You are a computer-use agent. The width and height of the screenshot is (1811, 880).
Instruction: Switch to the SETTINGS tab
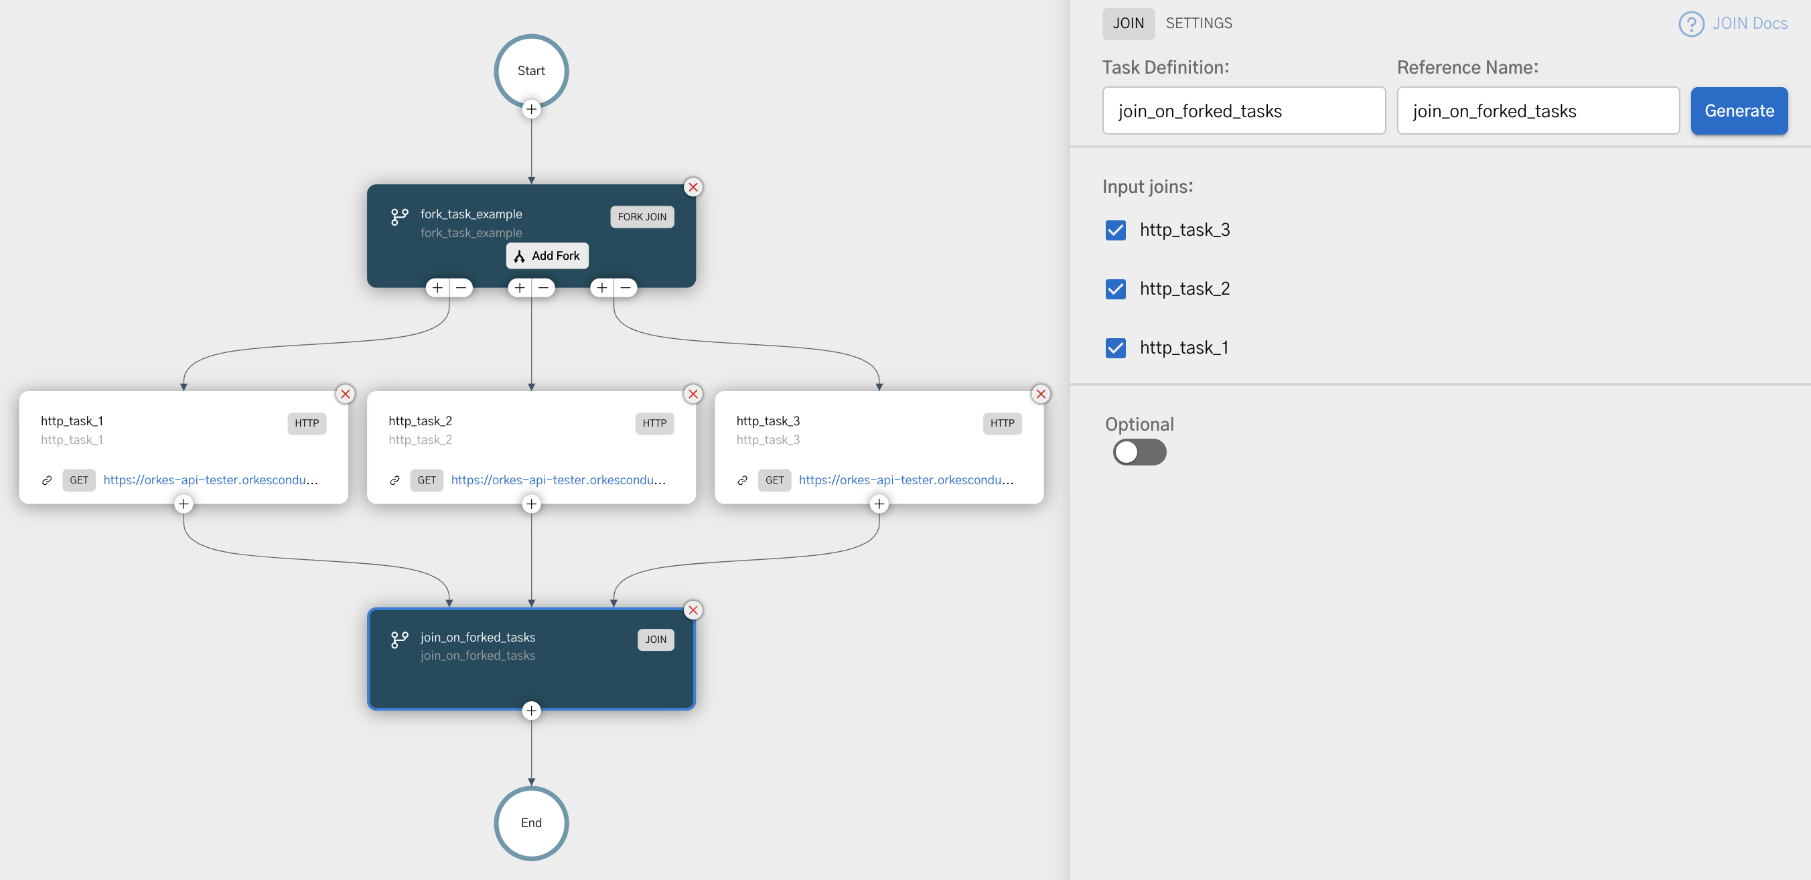tap(1198, 23)
